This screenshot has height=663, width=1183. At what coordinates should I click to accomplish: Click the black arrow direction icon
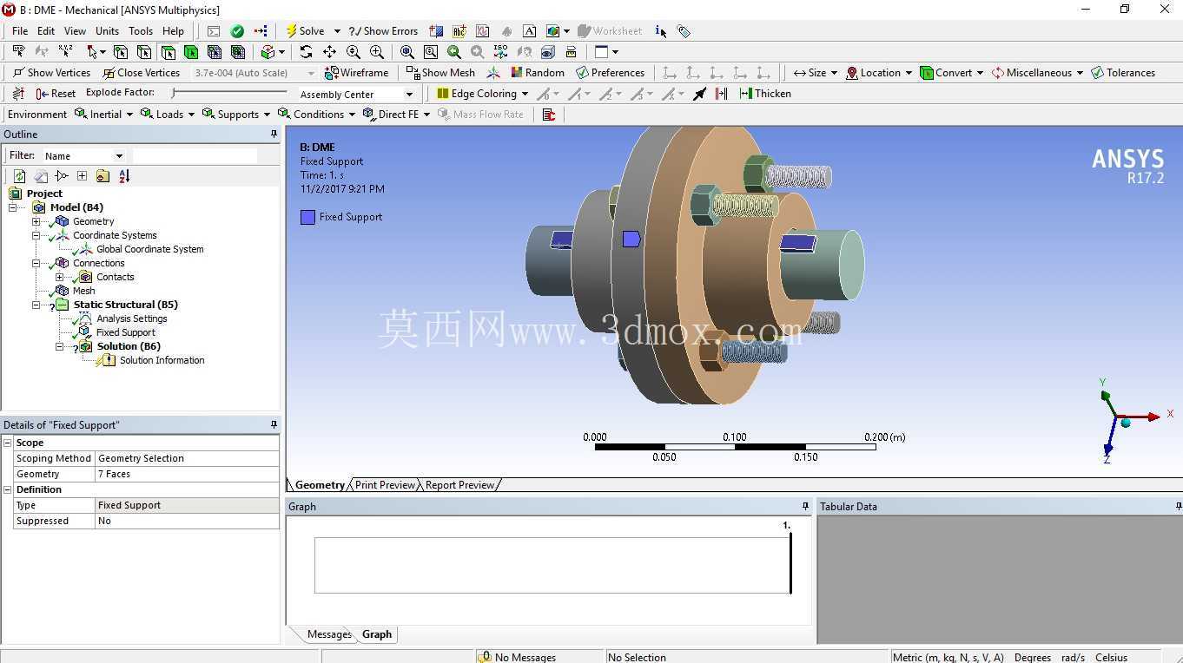[700, 94]
